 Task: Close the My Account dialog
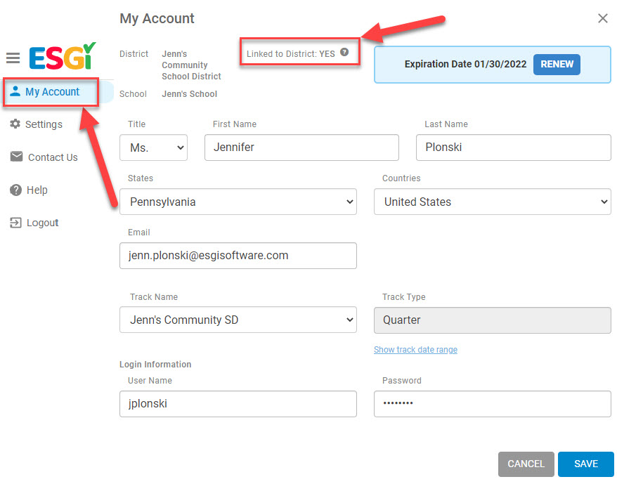(x=602, y=18)
